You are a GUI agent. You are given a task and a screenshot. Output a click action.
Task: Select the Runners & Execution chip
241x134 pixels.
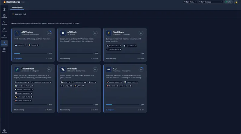[24, 90]
